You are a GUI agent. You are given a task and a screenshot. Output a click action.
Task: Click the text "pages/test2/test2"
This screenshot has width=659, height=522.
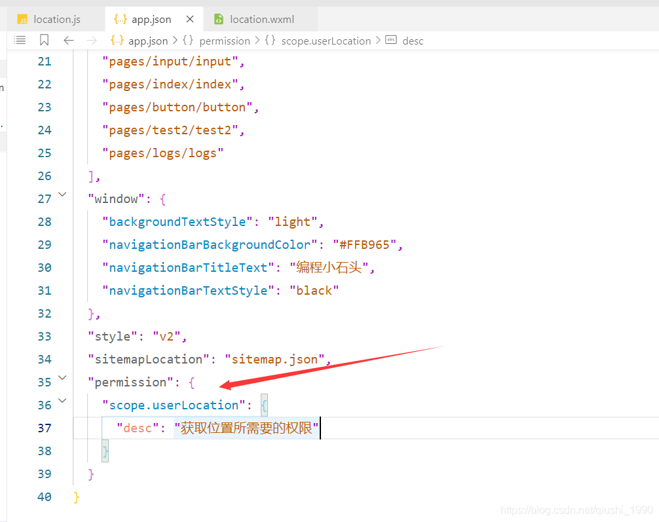click(170, 130)
